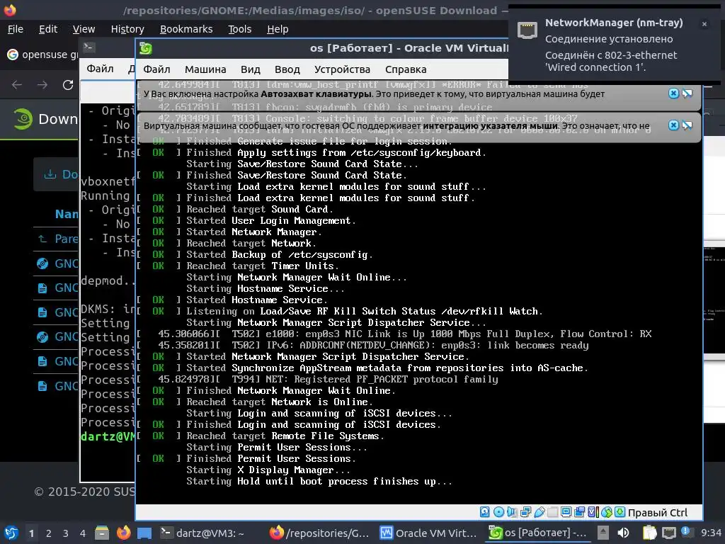
Task: Switch to /repositories/G... Firefox taskbar entry
Action: [x=319, y=533]
